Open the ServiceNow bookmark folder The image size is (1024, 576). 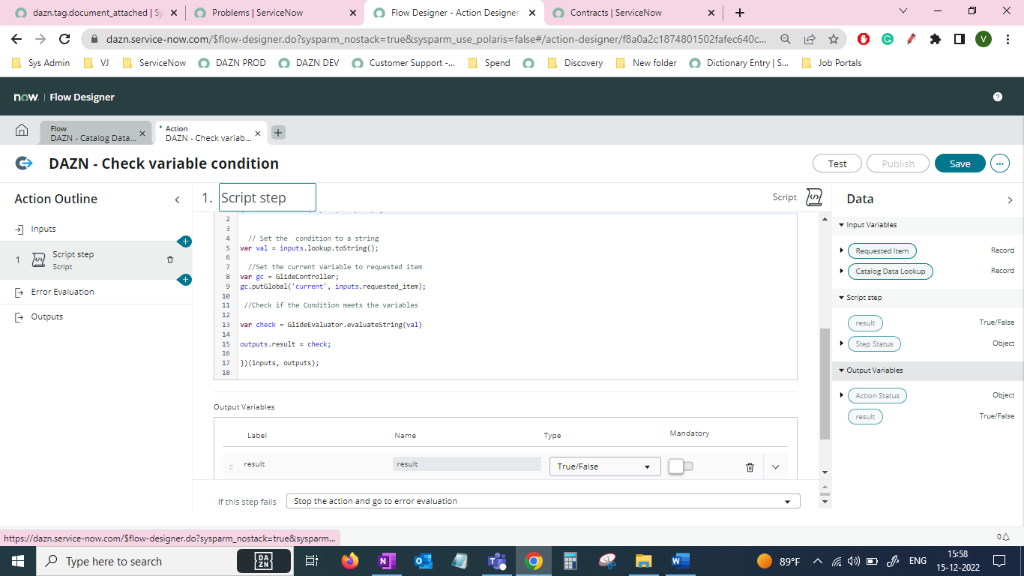pos(154,63)
